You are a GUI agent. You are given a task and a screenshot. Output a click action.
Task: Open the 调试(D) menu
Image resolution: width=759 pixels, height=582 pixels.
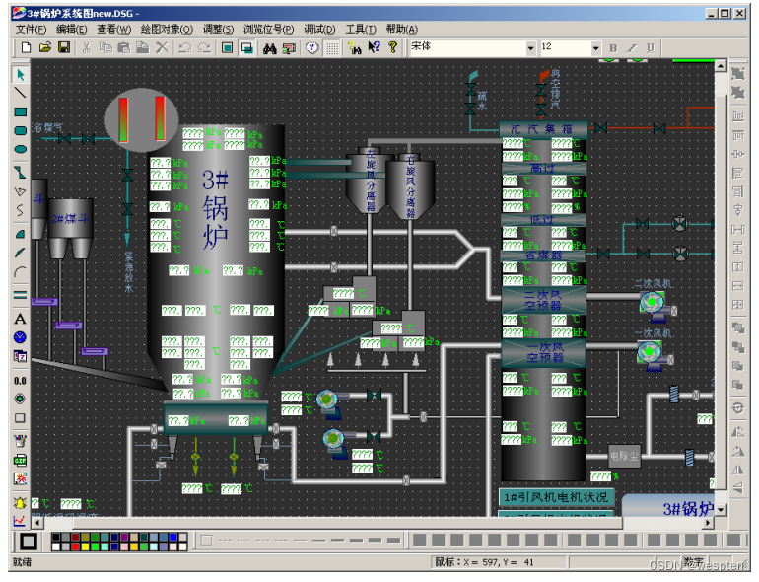pos(319,29)
